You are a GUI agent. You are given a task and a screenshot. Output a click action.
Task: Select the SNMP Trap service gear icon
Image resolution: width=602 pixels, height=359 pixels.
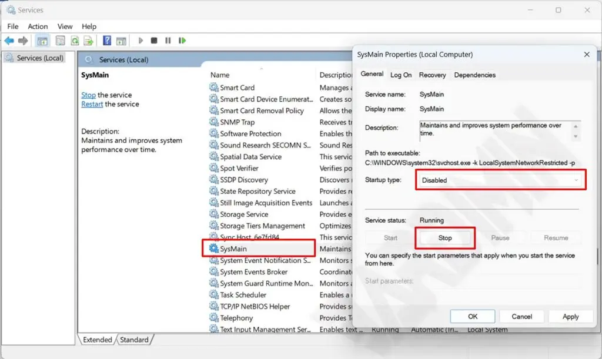click(214, 122)
